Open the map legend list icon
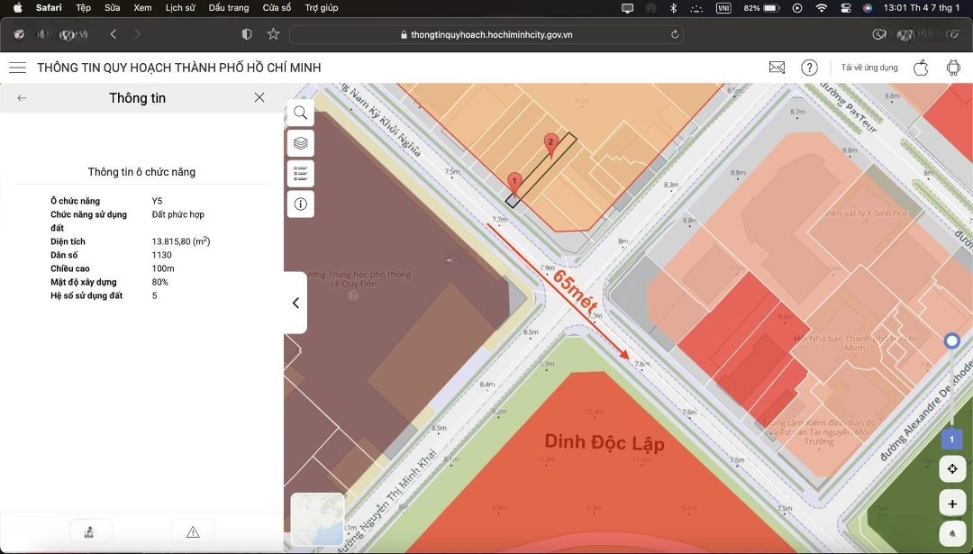The width and height of the screenshot is (973, 554). [301, 174]
